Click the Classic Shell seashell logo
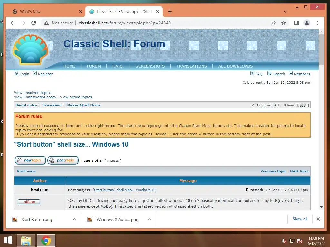This screenshot has height=247, width=330. [31, 50]
